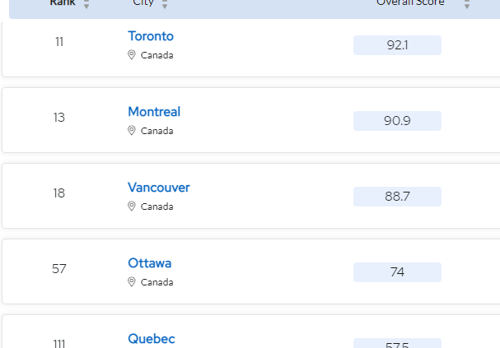Click Ottawa's 74 overall score badge
The height and width of the screenshot is (348, 500).
point(397,272)
